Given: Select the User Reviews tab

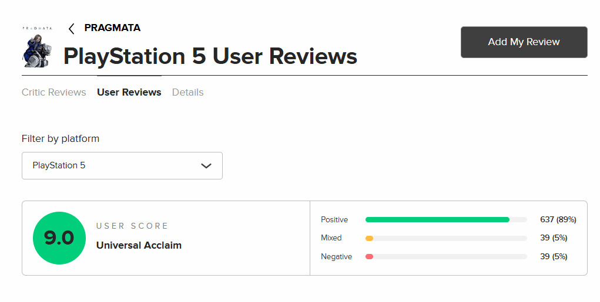Looking at the screenshot, I should tap(129, 93).
